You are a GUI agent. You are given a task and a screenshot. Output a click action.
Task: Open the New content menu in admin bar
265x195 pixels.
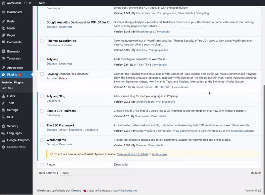[x=39, y=3]
